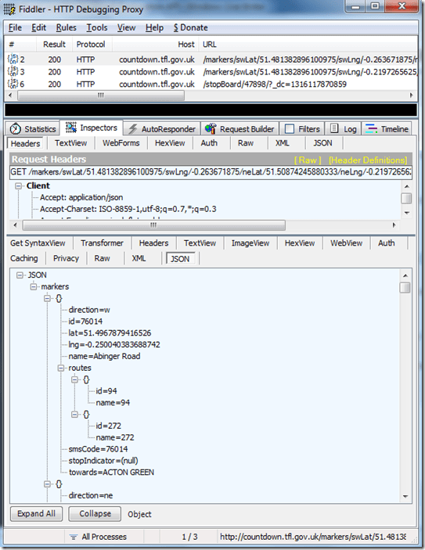Click the request headers horizontal scrollbar thumb
The width and height of the screenshot is (425, 550).
[x=153, y=225]
